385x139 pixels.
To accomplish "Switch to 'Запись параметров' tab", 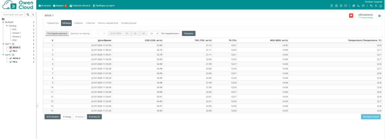I will (108, 23).
